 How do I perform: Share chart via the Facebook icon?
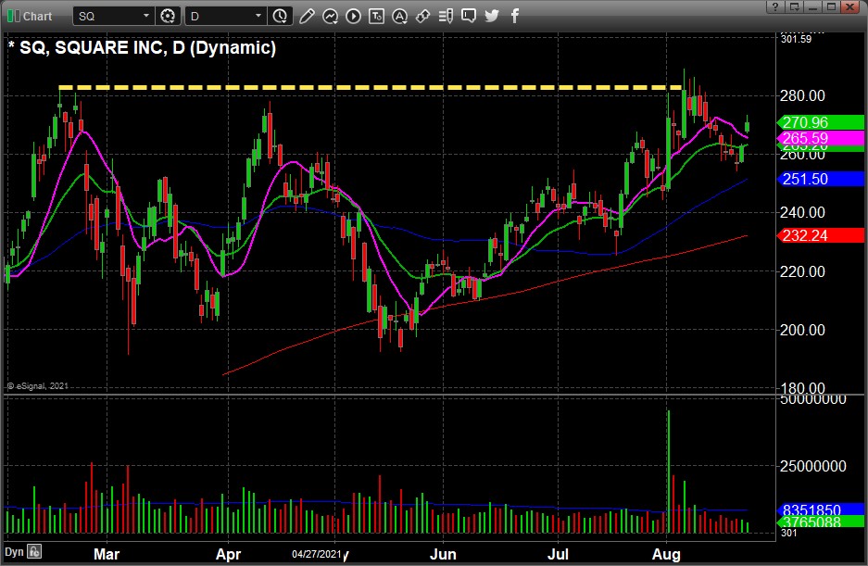[x=515, y=16]
